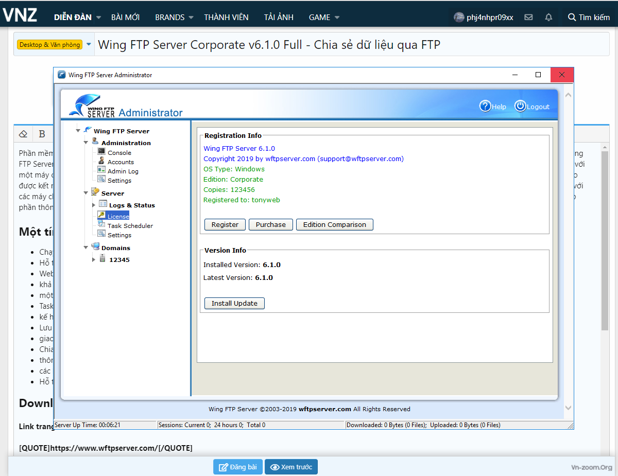Open the Desktop & Văn phòng prefix dropdown
Screen dimensions: 618x476
89,45
